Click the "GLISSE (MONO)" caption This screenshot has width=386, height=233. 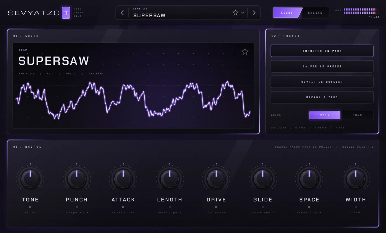coord(263,213)
